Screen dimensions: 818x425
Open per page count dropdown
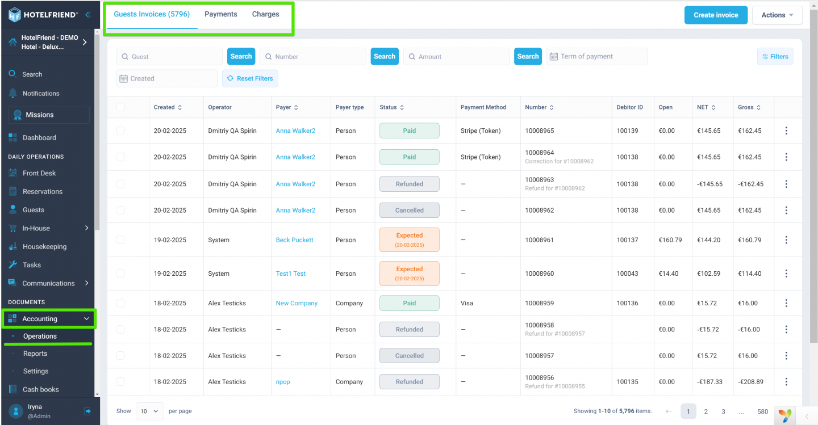click(150, 411)
